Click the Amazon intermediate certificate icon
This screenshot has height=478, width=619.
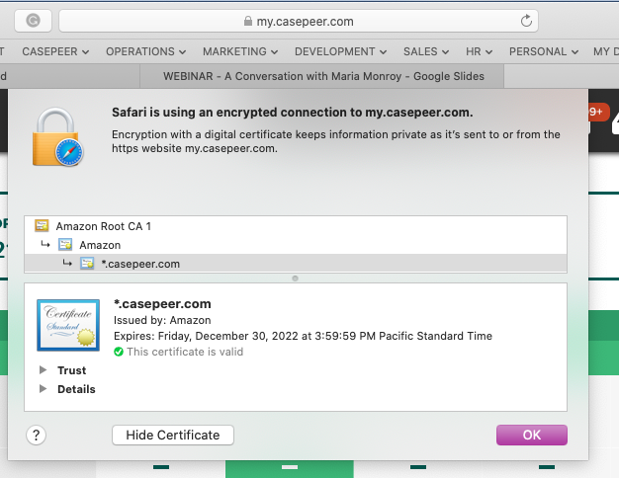(65, 245)
